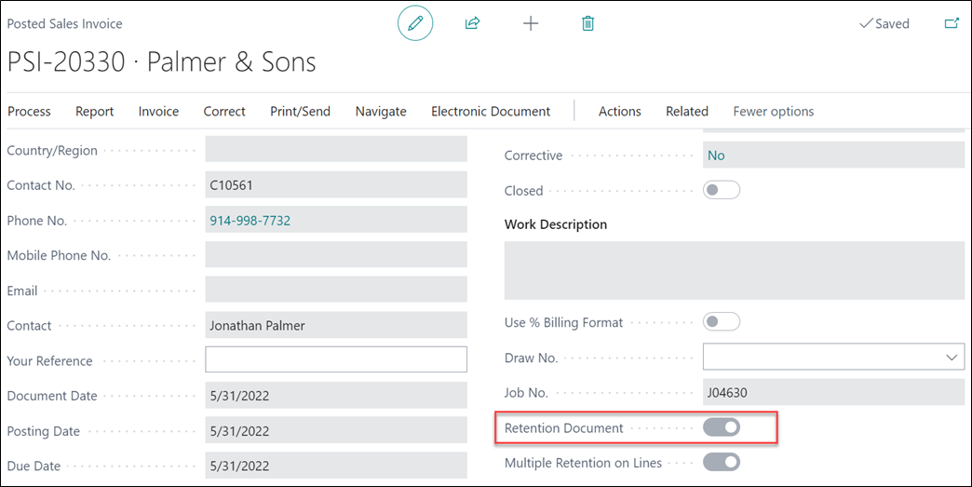Open the Print/Send menu
Screen dimensions: 972x487
tap(300, 111)
